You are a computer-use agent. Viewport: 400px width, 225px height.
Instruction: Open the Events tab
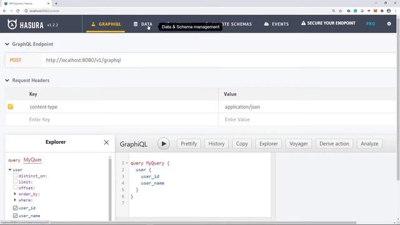pyautogui.click(x=276, y=24)
